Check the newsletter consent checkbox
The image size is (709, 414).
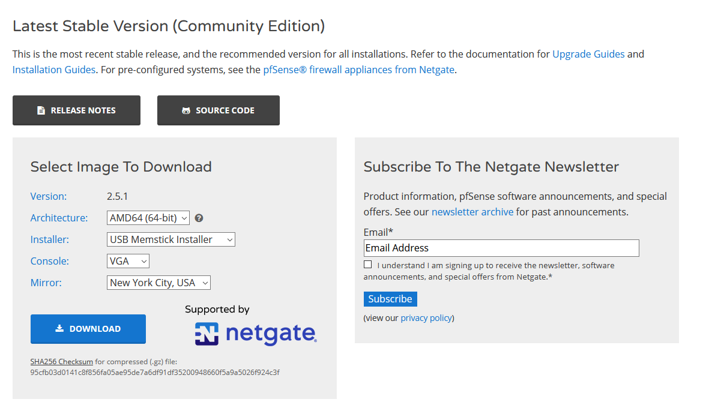tap(367, 265)
